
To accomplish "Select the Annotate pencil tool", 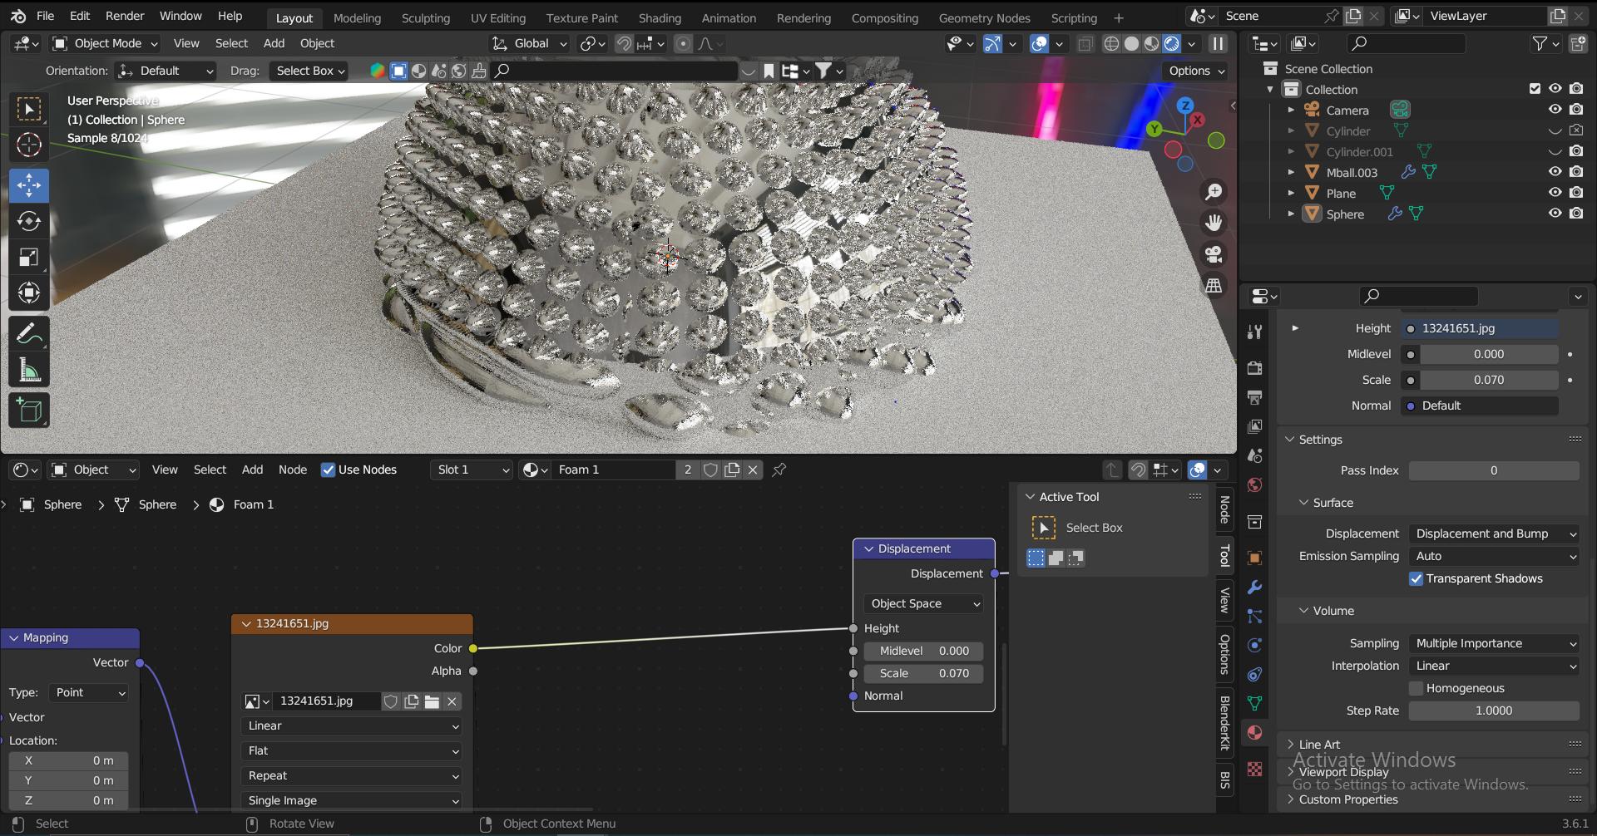I will tap(29, 334).
